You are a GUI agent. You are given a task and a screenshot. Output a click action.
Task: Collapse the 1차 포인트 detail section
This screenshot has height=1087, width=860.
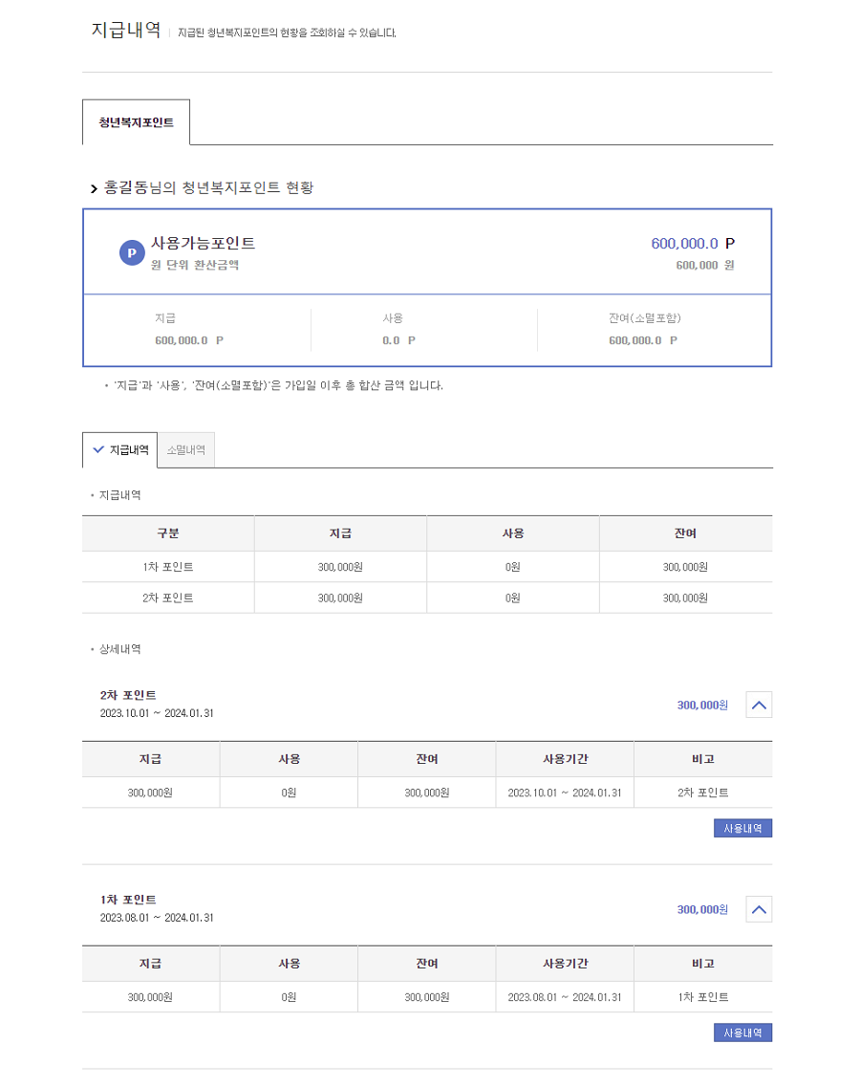pyautogui.click(x=758, y=909)
